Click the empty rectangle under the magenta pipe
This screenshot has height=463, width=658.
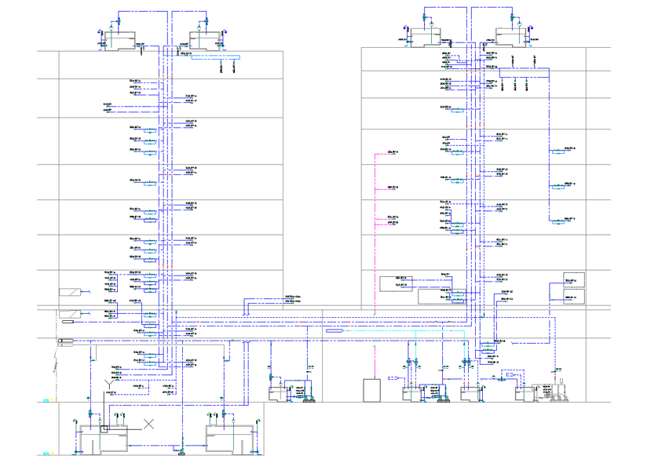pyautogui.click(x=372, y=391)
